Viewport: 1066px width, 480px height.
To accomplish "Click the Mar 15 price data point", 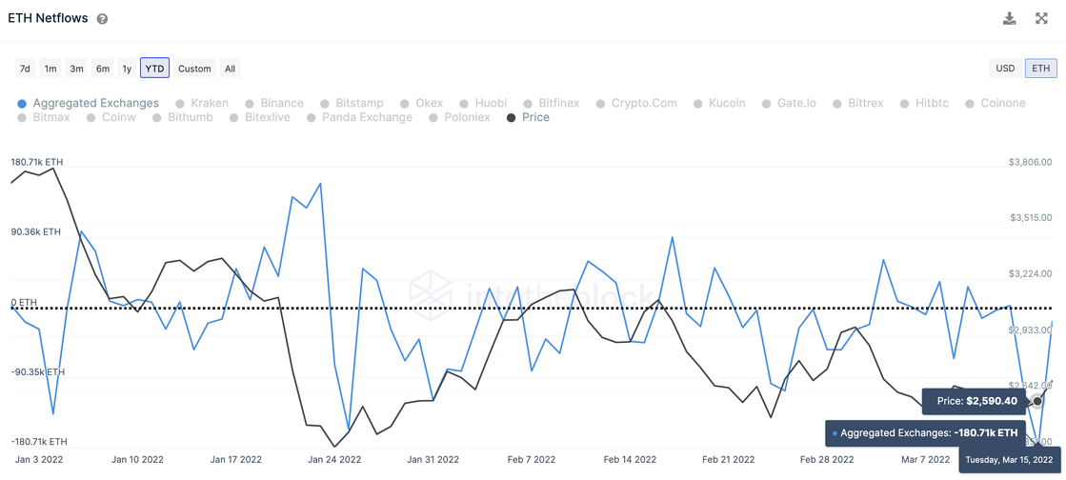I will (1037, 401).
